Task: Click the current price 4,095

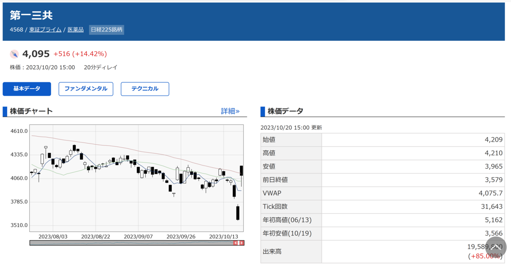Action: [x=36, y=54]
